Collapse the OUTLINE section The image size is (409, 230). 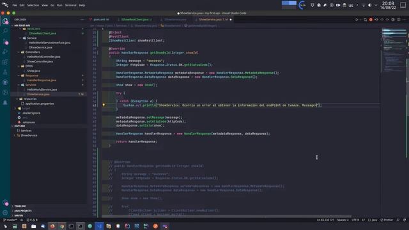pos(20,126)
